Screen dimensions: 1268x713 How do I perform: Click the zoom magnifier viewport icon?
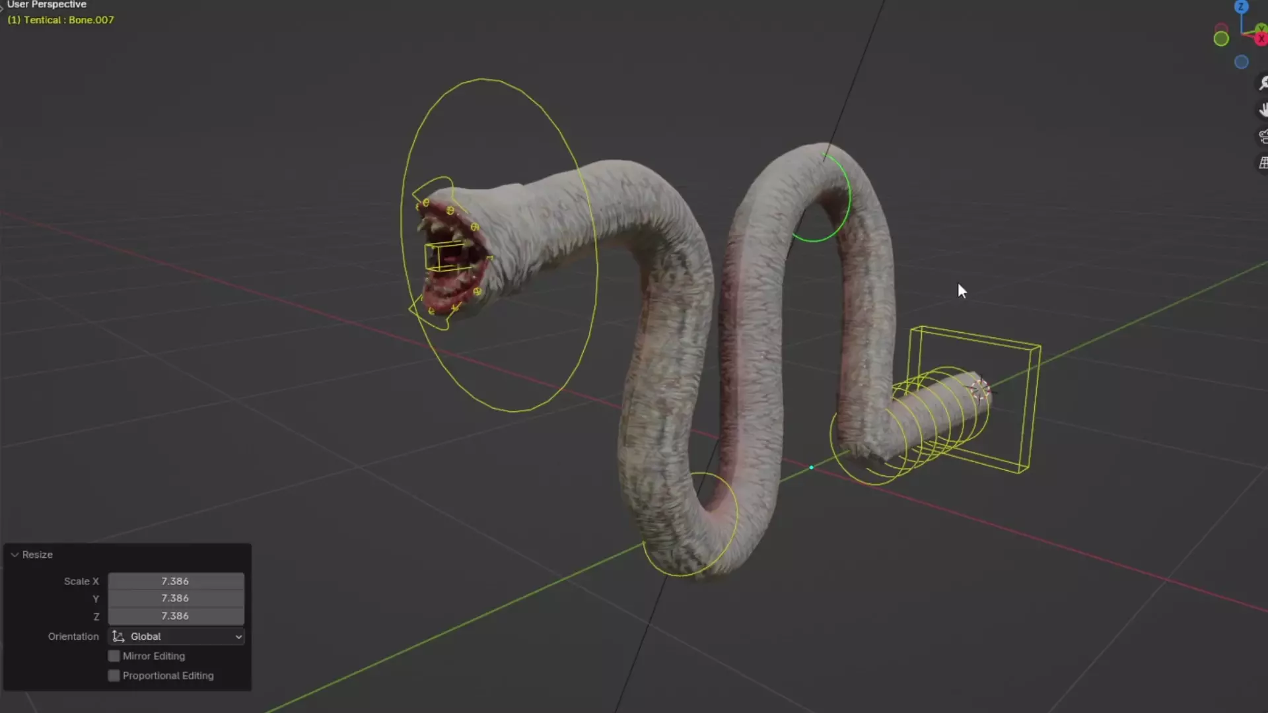pyautogui.click(x=1263, y=83)
